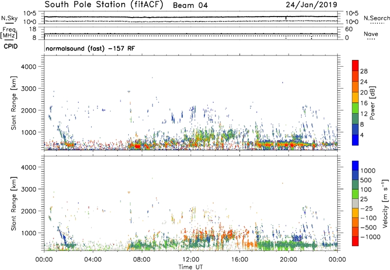Viewport: 390px width, 270px height.
Task: Click the '08:00' time tick label
Action: tap(142, 260)
